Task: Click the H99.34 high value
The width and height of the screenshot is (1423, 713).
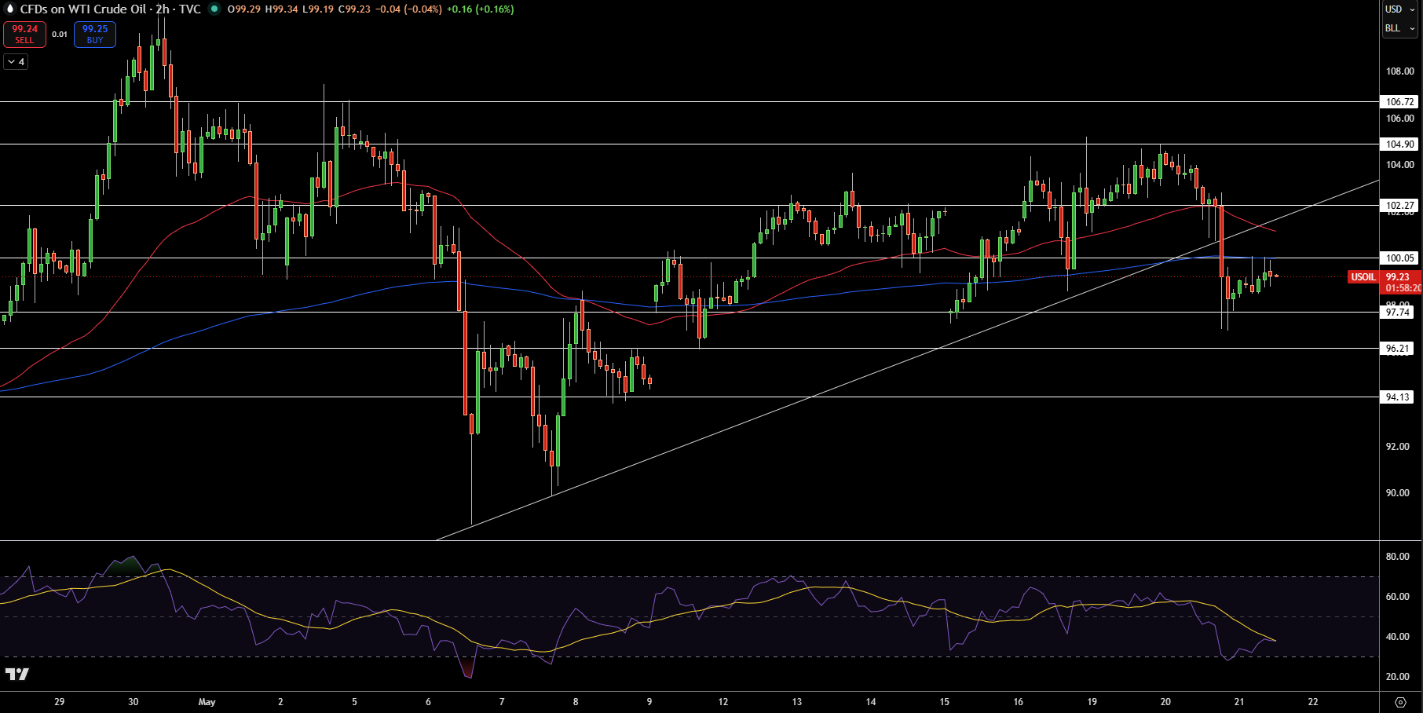Action: coord(281,9)
